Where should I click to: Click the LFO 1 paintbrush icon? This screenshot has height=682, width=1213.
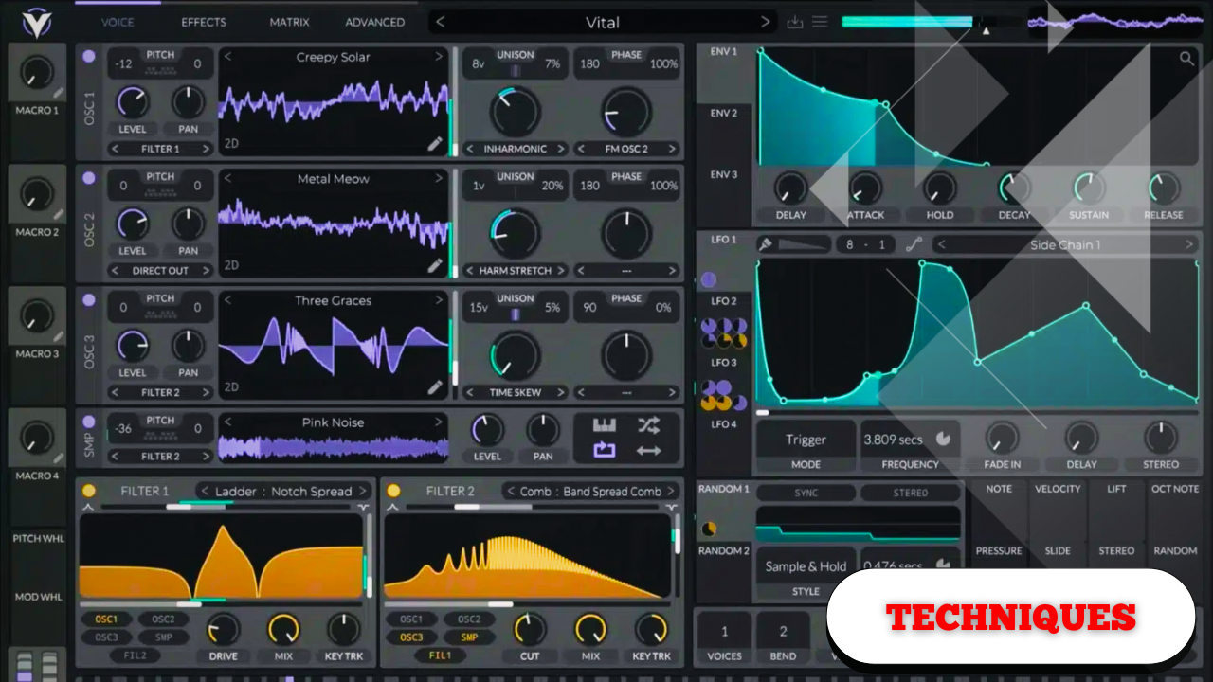[x=766, y=244]
